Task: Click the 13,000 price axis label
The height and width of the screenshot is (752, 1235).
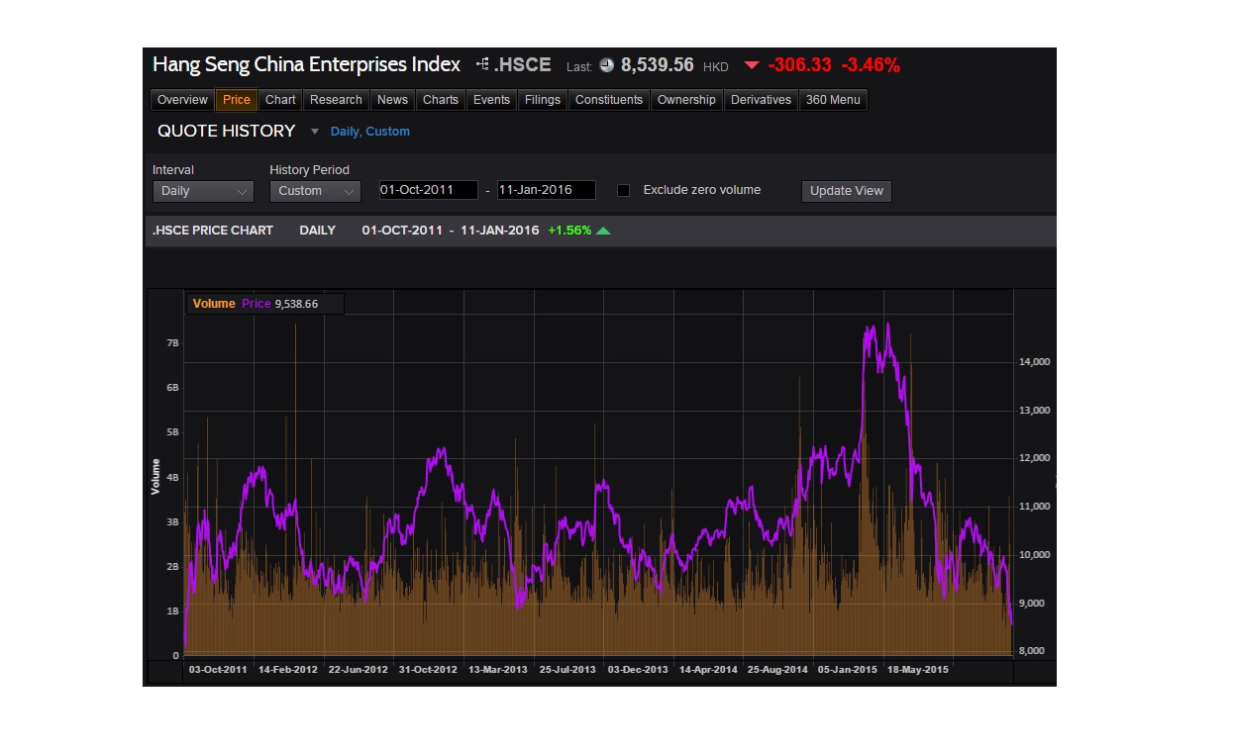Action: pyautogui.click(x=1034, y=411)
